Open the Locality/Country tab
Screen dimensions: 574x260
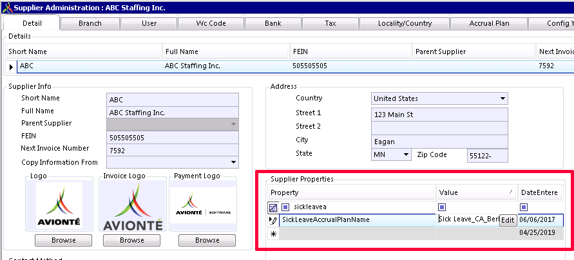pyautogui.click(x=405, y=23)
